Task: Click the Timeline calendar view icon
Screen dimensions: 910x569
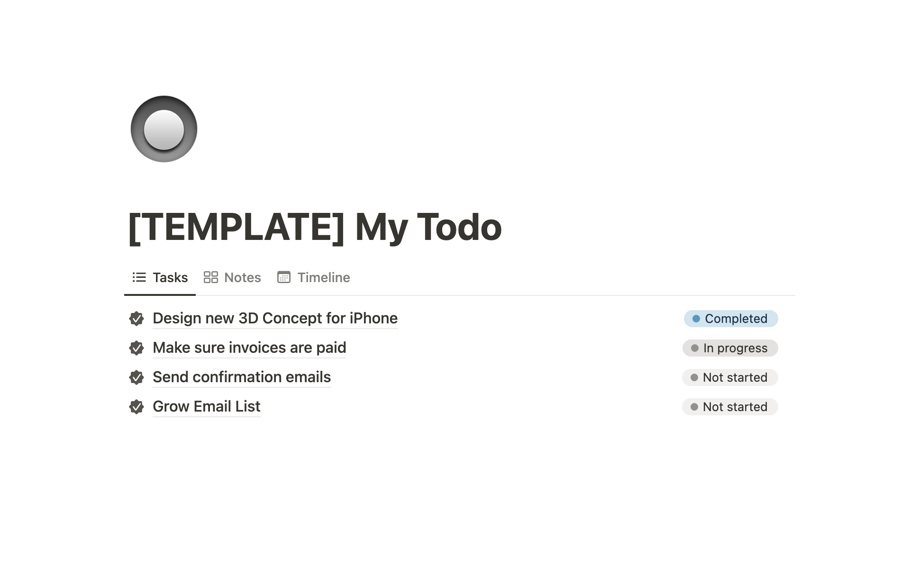Action: [283, 277]
